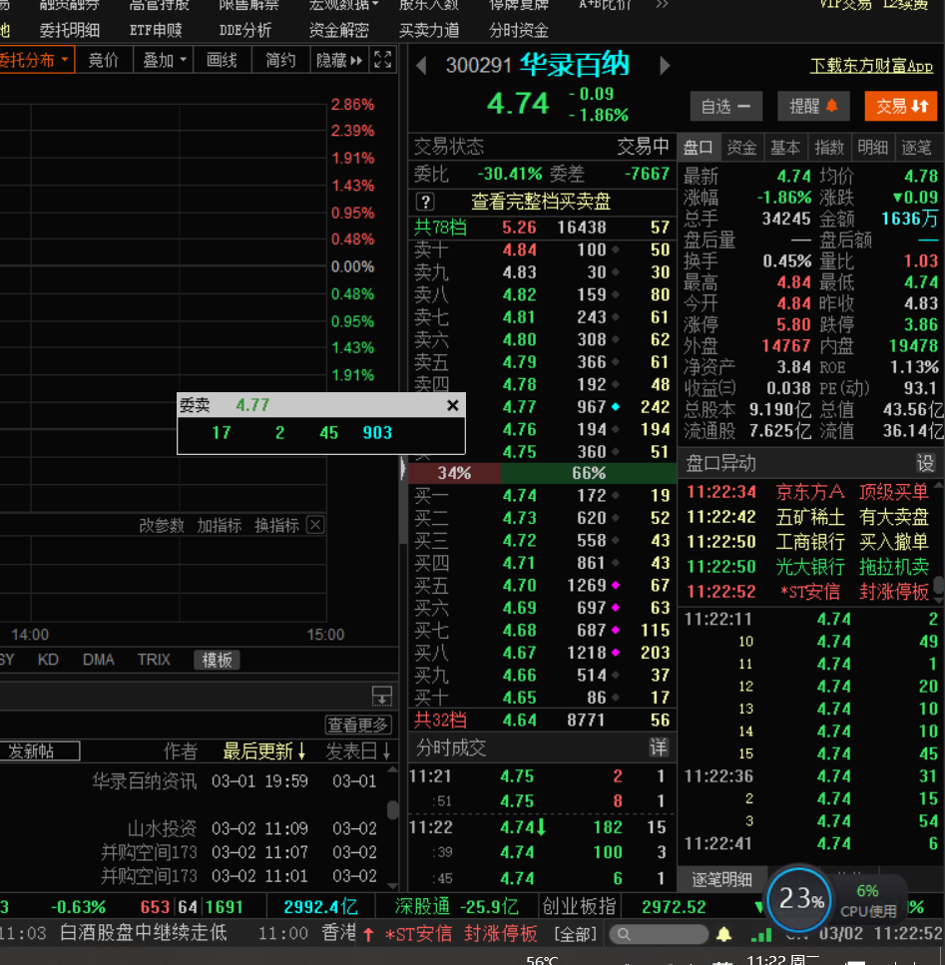Select the DMA indicator tab
The height and width of the screenshot is (965, 945).
click(x=99, y=660)
